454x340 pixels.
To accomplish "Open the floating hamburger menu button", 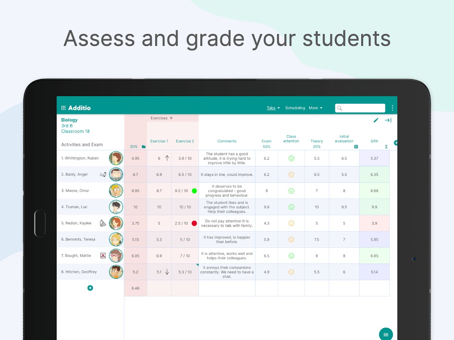I will [385, 334].
